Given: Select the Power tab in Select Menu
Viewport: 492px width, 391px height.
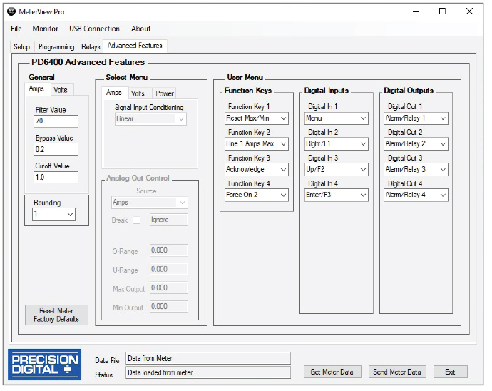Looking at the screenshot, I should [165, 93].
